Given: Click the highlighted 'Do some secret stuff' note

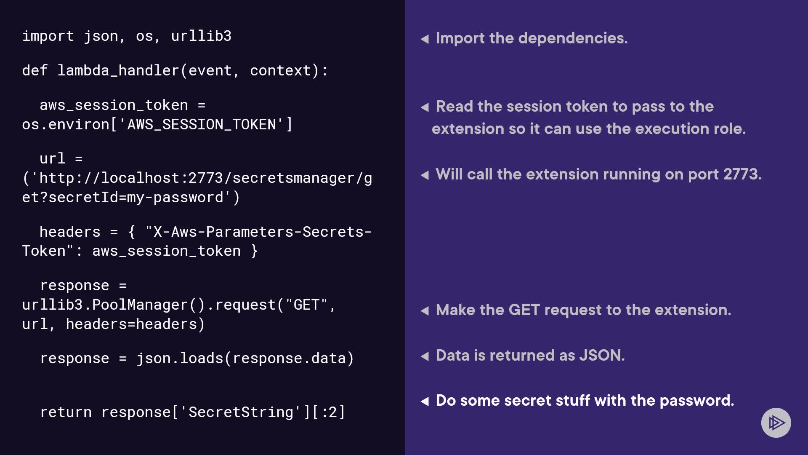Looking at the screenshot, I should [585, 401].
